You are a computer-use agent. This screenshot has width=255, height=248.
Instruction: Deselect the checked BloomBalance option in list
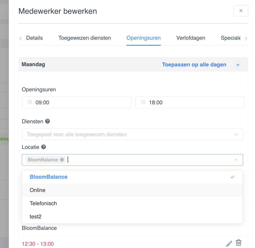[x=132, y=177]
